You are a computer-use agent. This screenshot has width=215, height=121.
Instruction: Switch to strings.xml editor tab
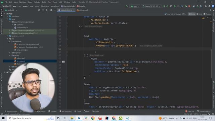tap(83, 10)
